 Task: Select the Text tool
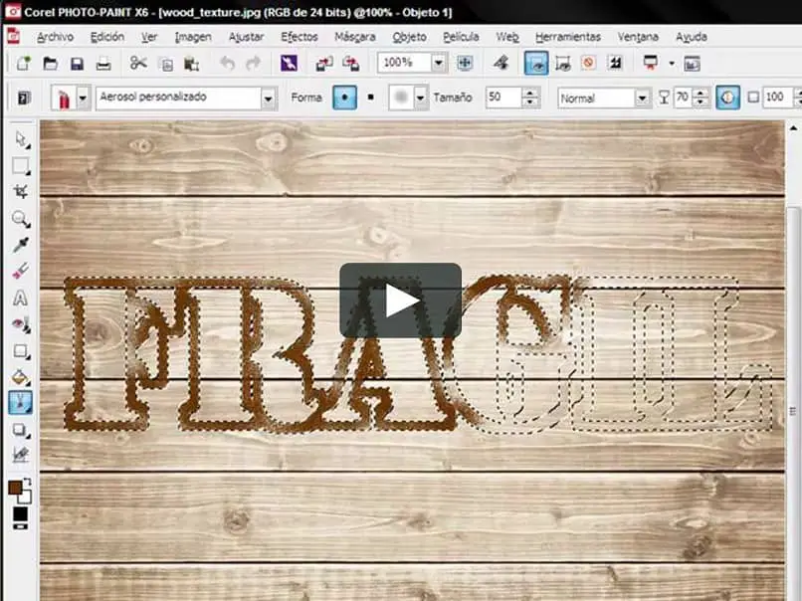pyautogui.click(x=21, y=298)
